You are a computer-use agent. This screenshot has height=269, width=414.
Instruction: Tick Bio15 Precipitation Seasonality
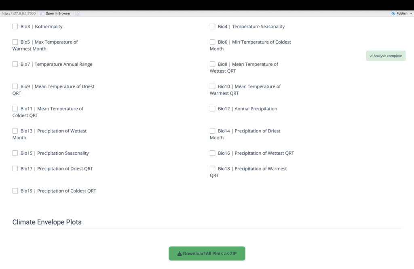[x=15, y=153]
